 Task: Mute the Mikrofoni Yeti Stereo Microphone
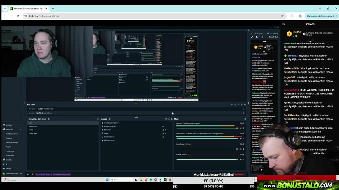[x=241, y=128]
